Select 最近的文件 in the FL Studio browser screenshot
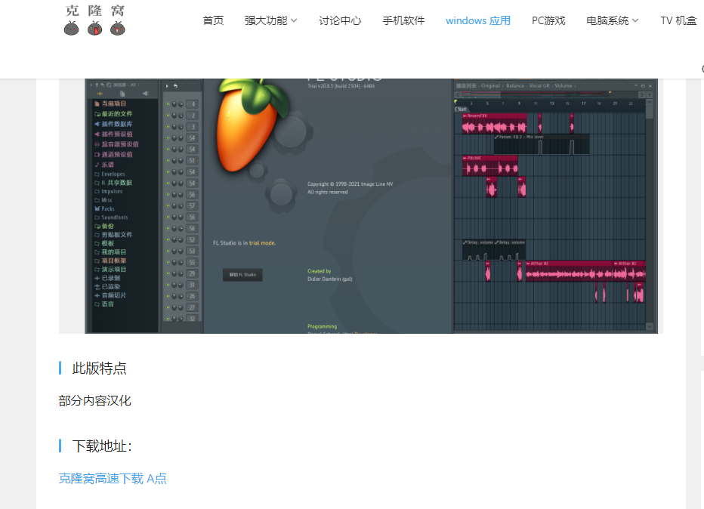The width and height of the screenshot is (704, 509). (113, 114)
